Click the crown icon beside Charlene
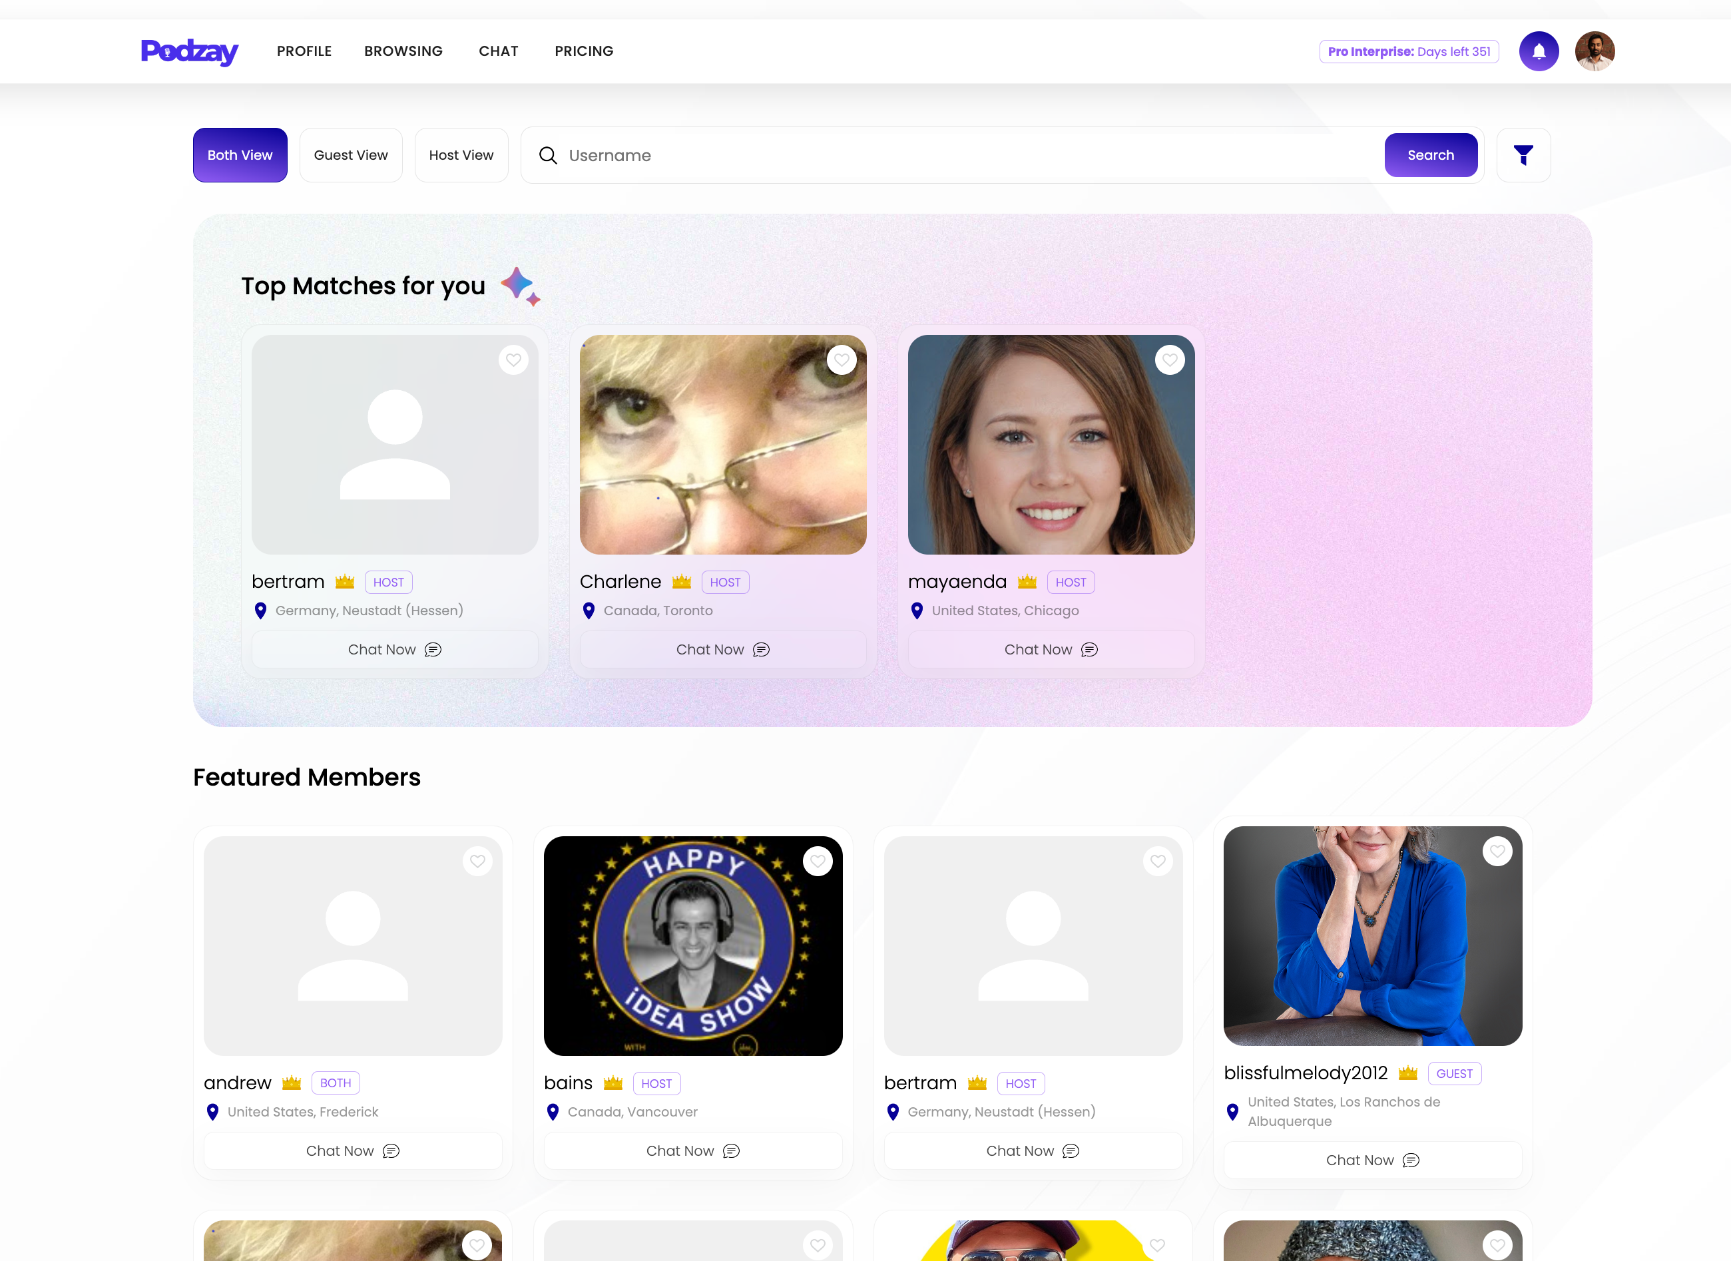The image size is (1731, 1261). (x=682, y=582)
